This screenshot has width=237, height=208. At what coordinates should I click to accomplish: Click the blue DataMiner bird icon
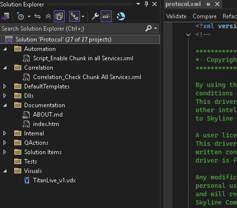click(121, 16)
